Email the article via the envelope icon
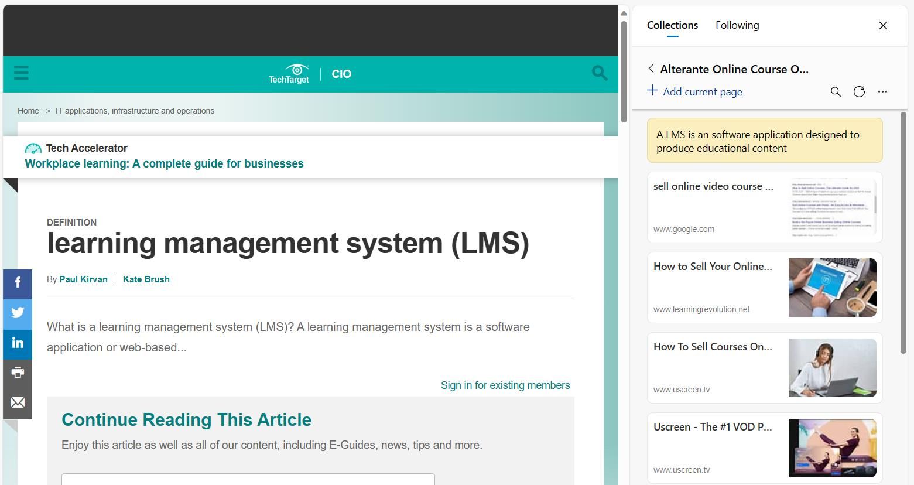Image resolution: width=914 pixels, height=485 pixels. [x=17, y=402]
